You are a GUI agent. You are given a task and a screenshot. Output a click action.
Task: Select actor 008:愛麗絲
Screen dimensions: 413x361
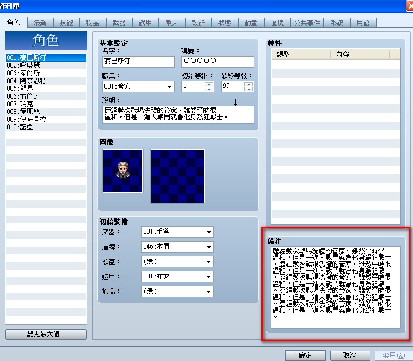coord(46,112)
